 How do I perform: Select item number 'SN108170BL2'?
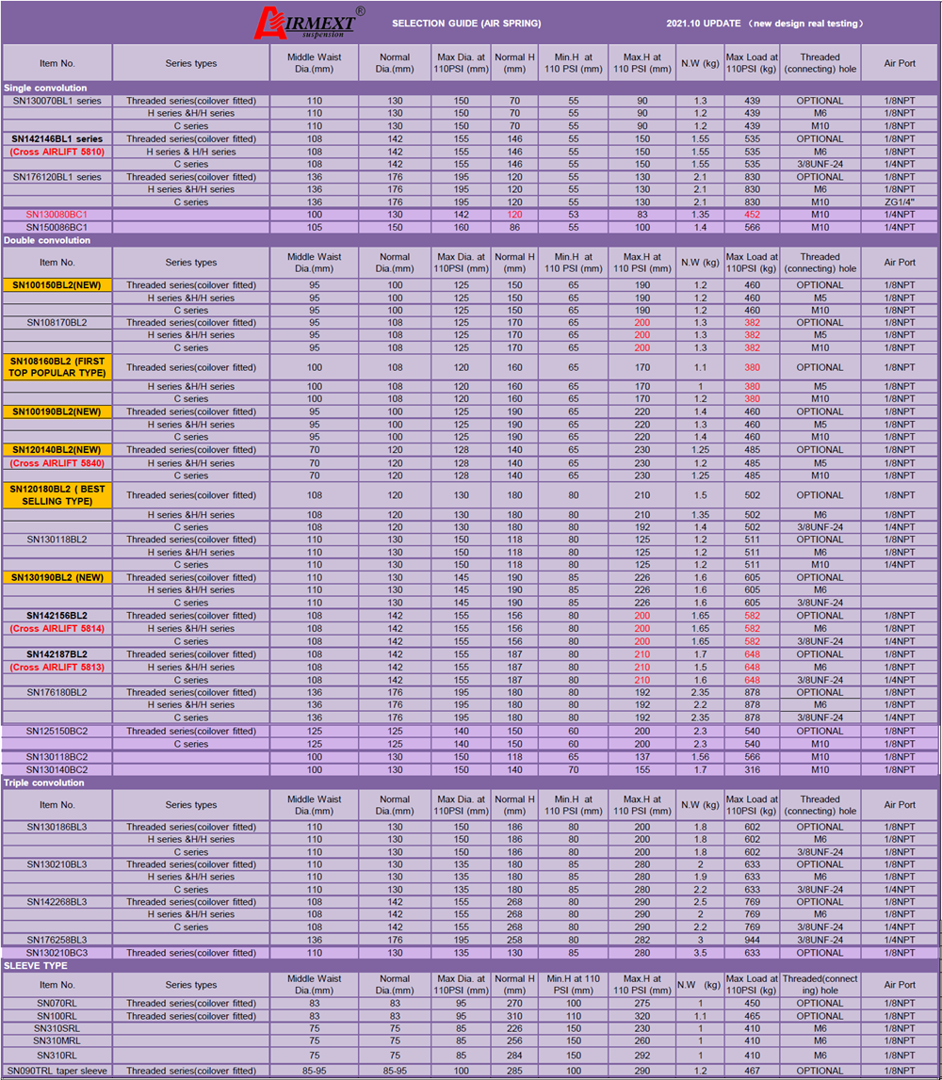click(x=57, y=322)
